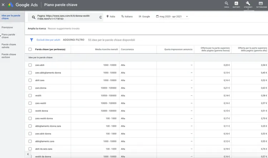The width and height of the screenshot is (268, 158).
Task: Check the box for zara abbigliamento donna
Action: [x=30, y=73]
